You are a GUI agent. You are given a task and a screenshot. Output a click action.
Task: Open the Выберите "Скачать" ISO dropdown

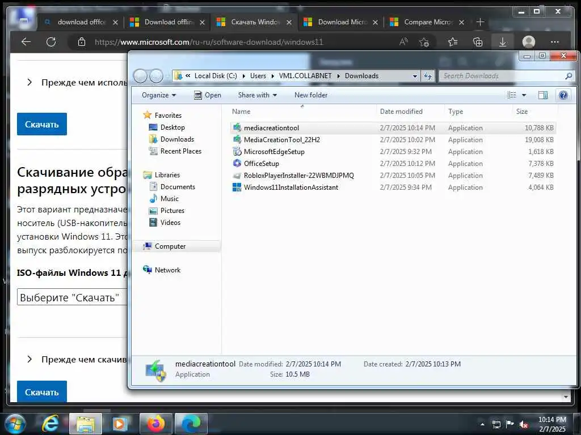72,297
